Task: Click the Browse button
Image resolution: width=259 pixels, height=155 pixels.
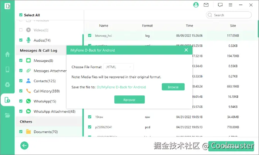Action: [173, 87]
